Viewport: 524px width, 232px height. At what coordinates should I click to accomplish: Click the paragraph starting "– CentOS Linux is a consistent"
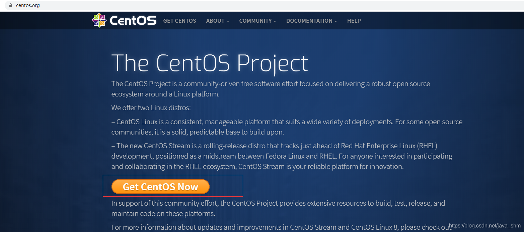point(287,127)
